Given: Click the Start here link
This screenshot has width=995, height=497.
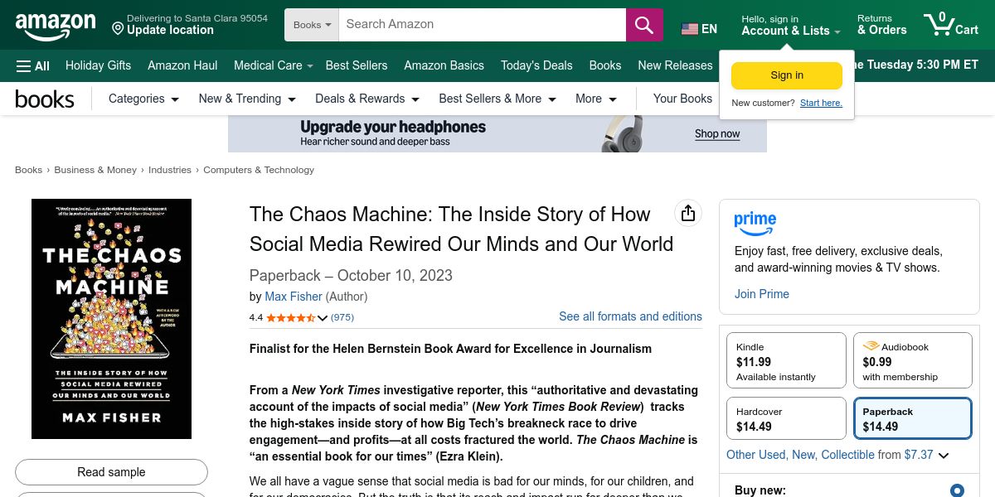Looking at the screenshot, I should tap(821, 103).
